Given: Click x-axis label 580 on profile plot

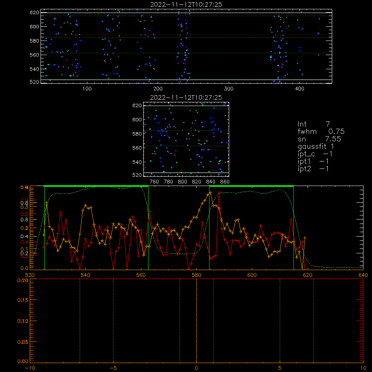Looking at the screenshot, I should pyautogui.click(x=196, y=275).
